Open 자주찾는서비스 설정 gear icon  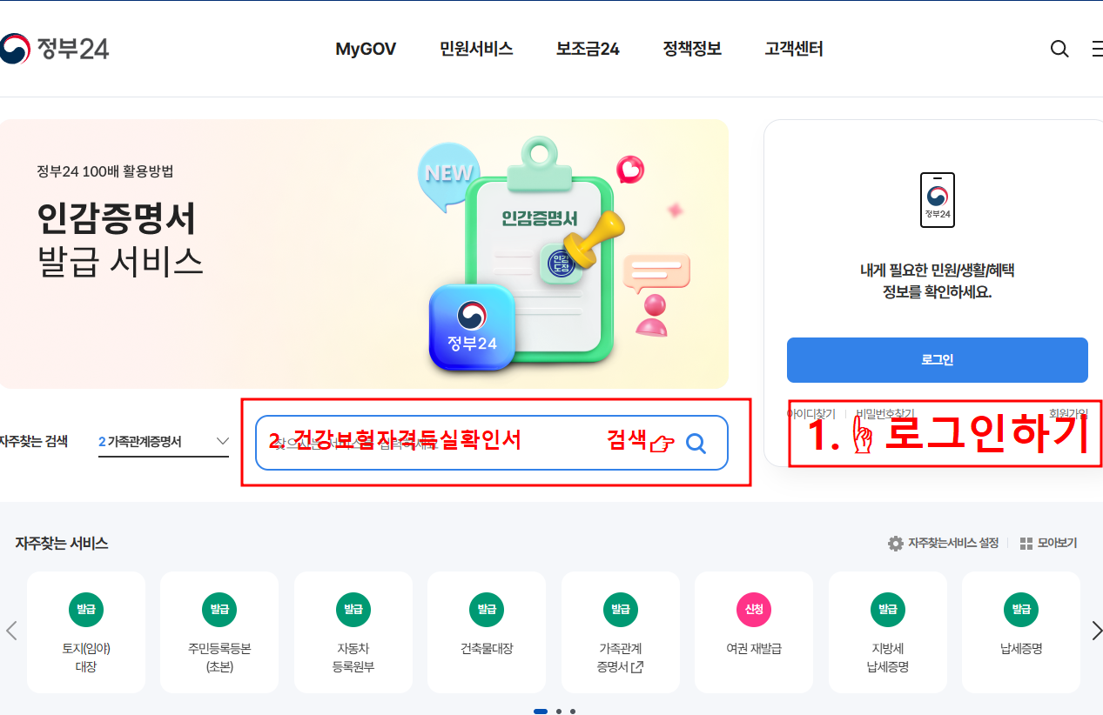(x=895, y=544)
